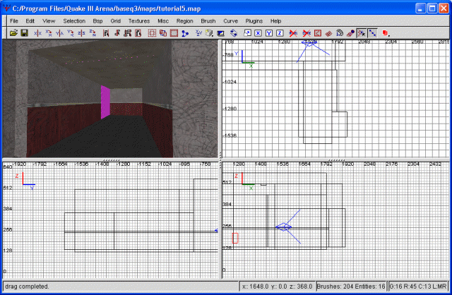Maximize the tutorial5.map window
Viewport: 452px width, 295px height.
coord(432,8)
